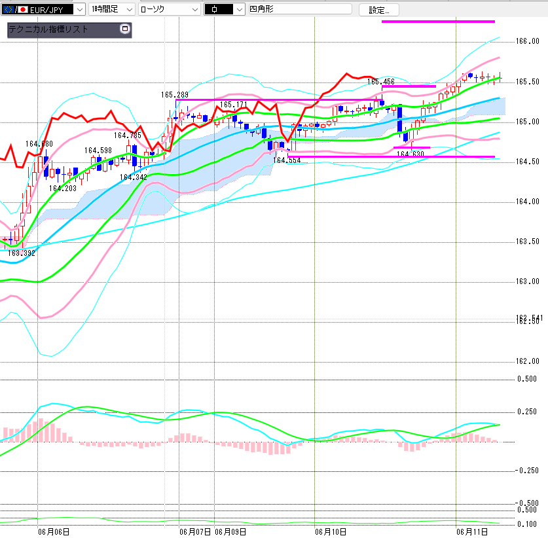Click the 0.250 MACD axis label

tap(526, 412)
